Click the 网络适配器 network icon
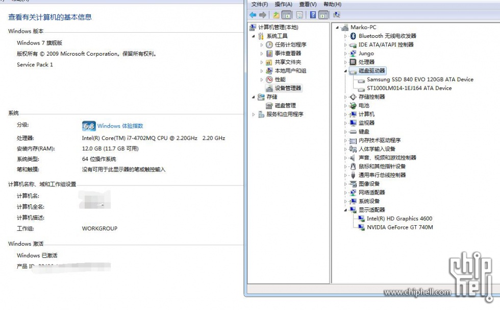500x310 pixels. point(353,193)
